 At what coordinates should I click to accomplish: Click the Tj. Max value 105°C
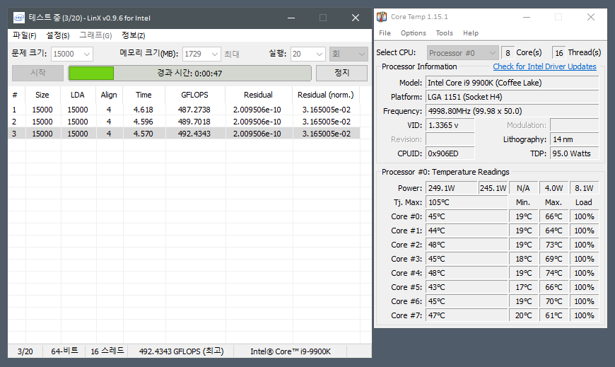tap(467, 202)
